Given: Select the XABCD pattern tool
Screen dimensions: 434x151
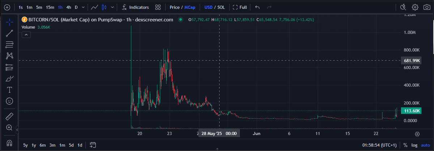Looking at the screenshot, I should click(9, 56).
